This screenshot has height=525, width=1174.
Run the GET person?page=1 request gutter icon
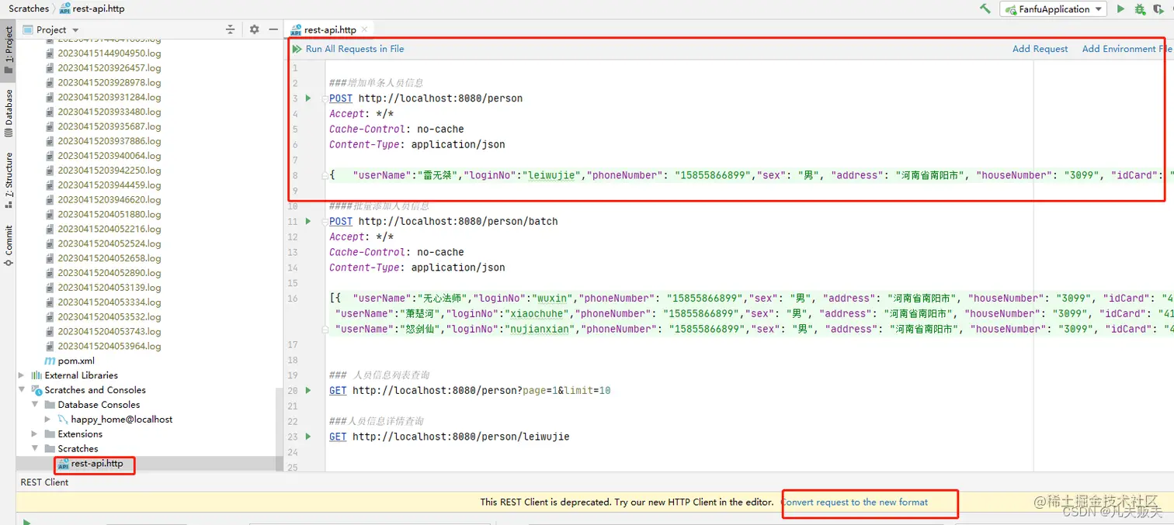[308, 390]
